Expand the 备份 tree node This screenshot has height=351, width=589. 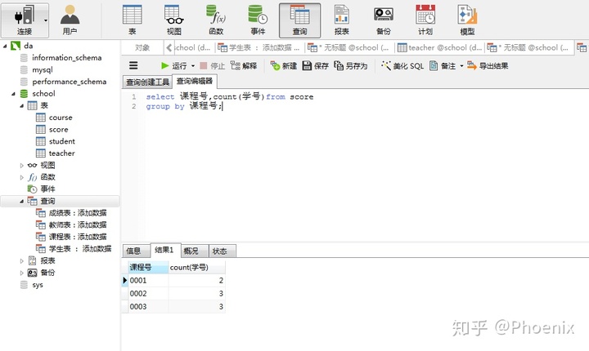(x=22, y=273)
